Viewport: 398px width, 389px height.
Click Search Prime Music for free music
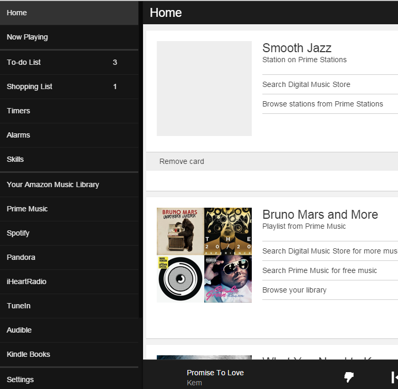point(319,270)
